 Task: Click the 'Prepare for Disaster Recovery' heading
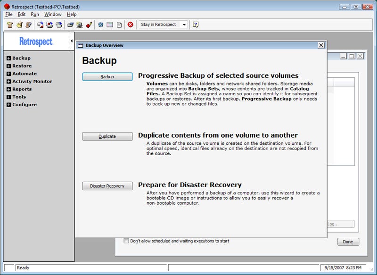[x=190, y=185]
